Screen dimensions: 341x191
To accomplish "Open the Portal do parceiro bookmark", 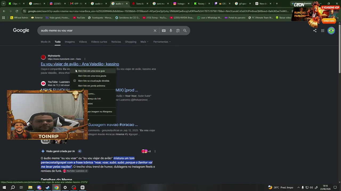I will 235,18.
